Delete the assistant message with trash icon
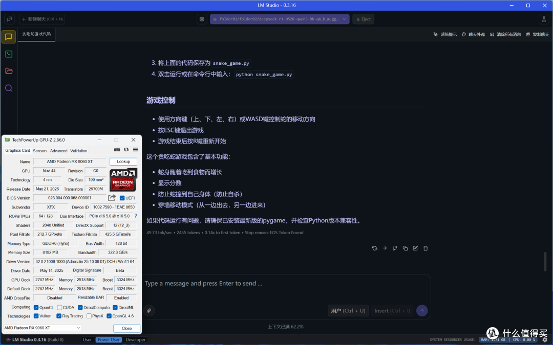Image resolution: width=553 pixels, height=345 pixels. [426, 248]
